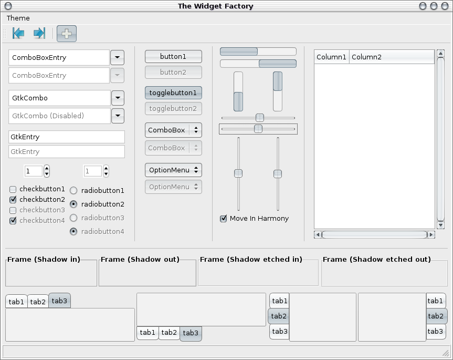Switch to tab1 in left-tabbed notebook
The width and height of the screenshot is (453, 360).
pos(279,301)
